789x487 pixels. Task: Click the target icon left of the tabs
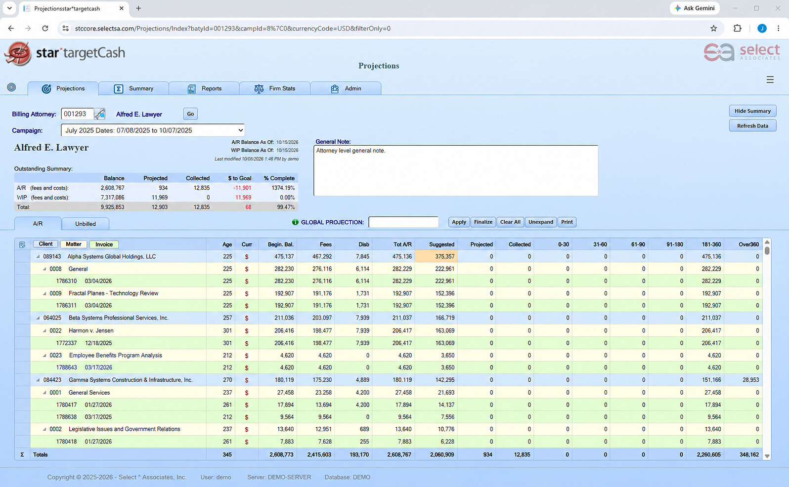point(11,87)
